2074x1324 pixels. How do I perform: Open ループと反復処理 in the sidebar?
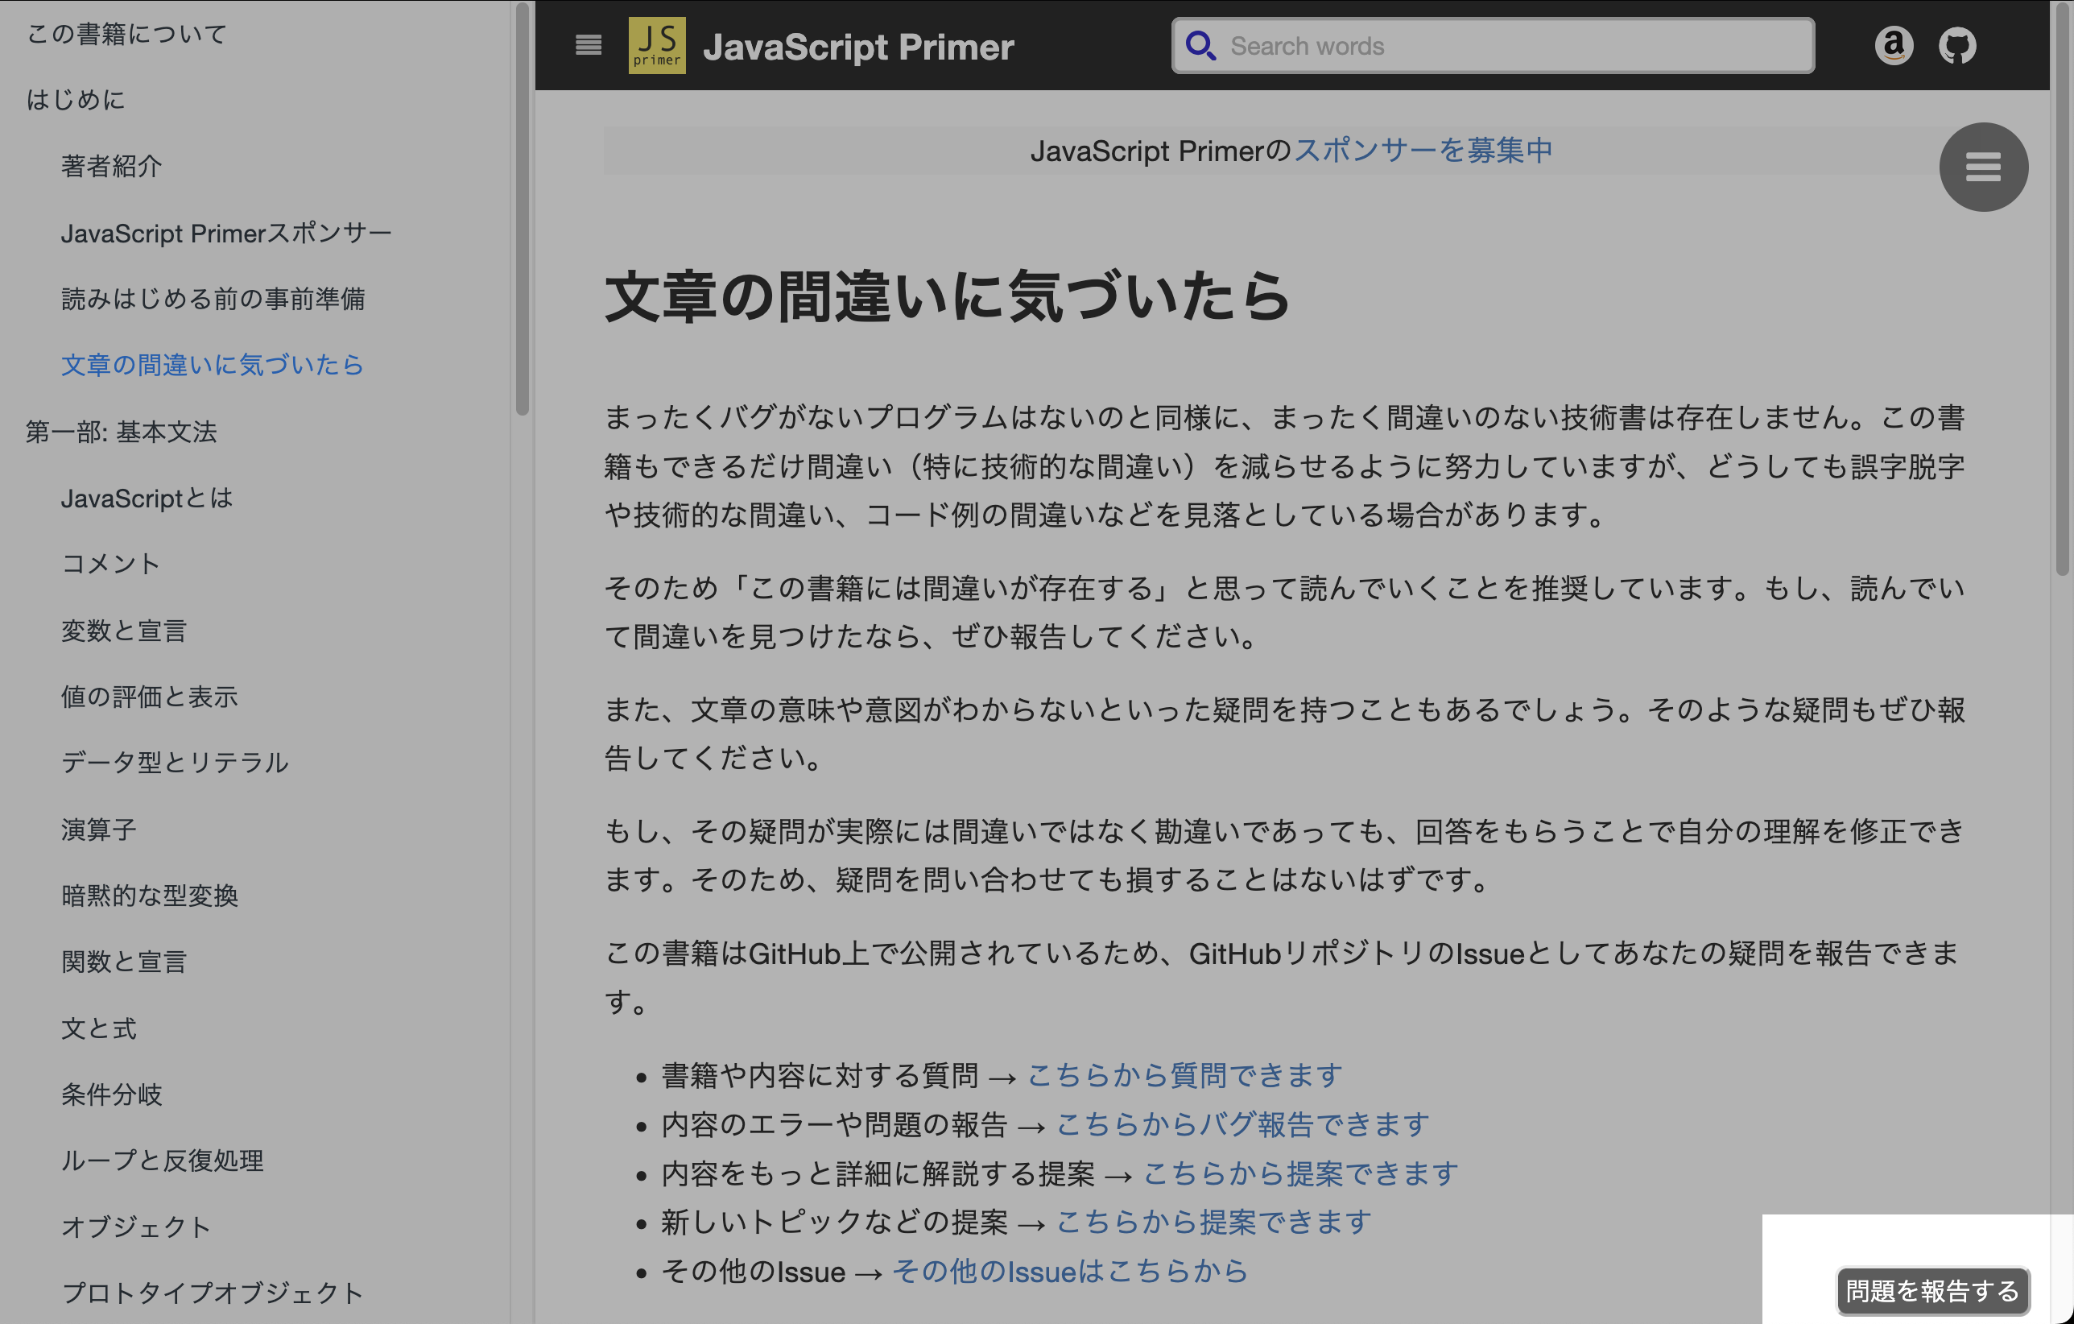point(162,1161)
